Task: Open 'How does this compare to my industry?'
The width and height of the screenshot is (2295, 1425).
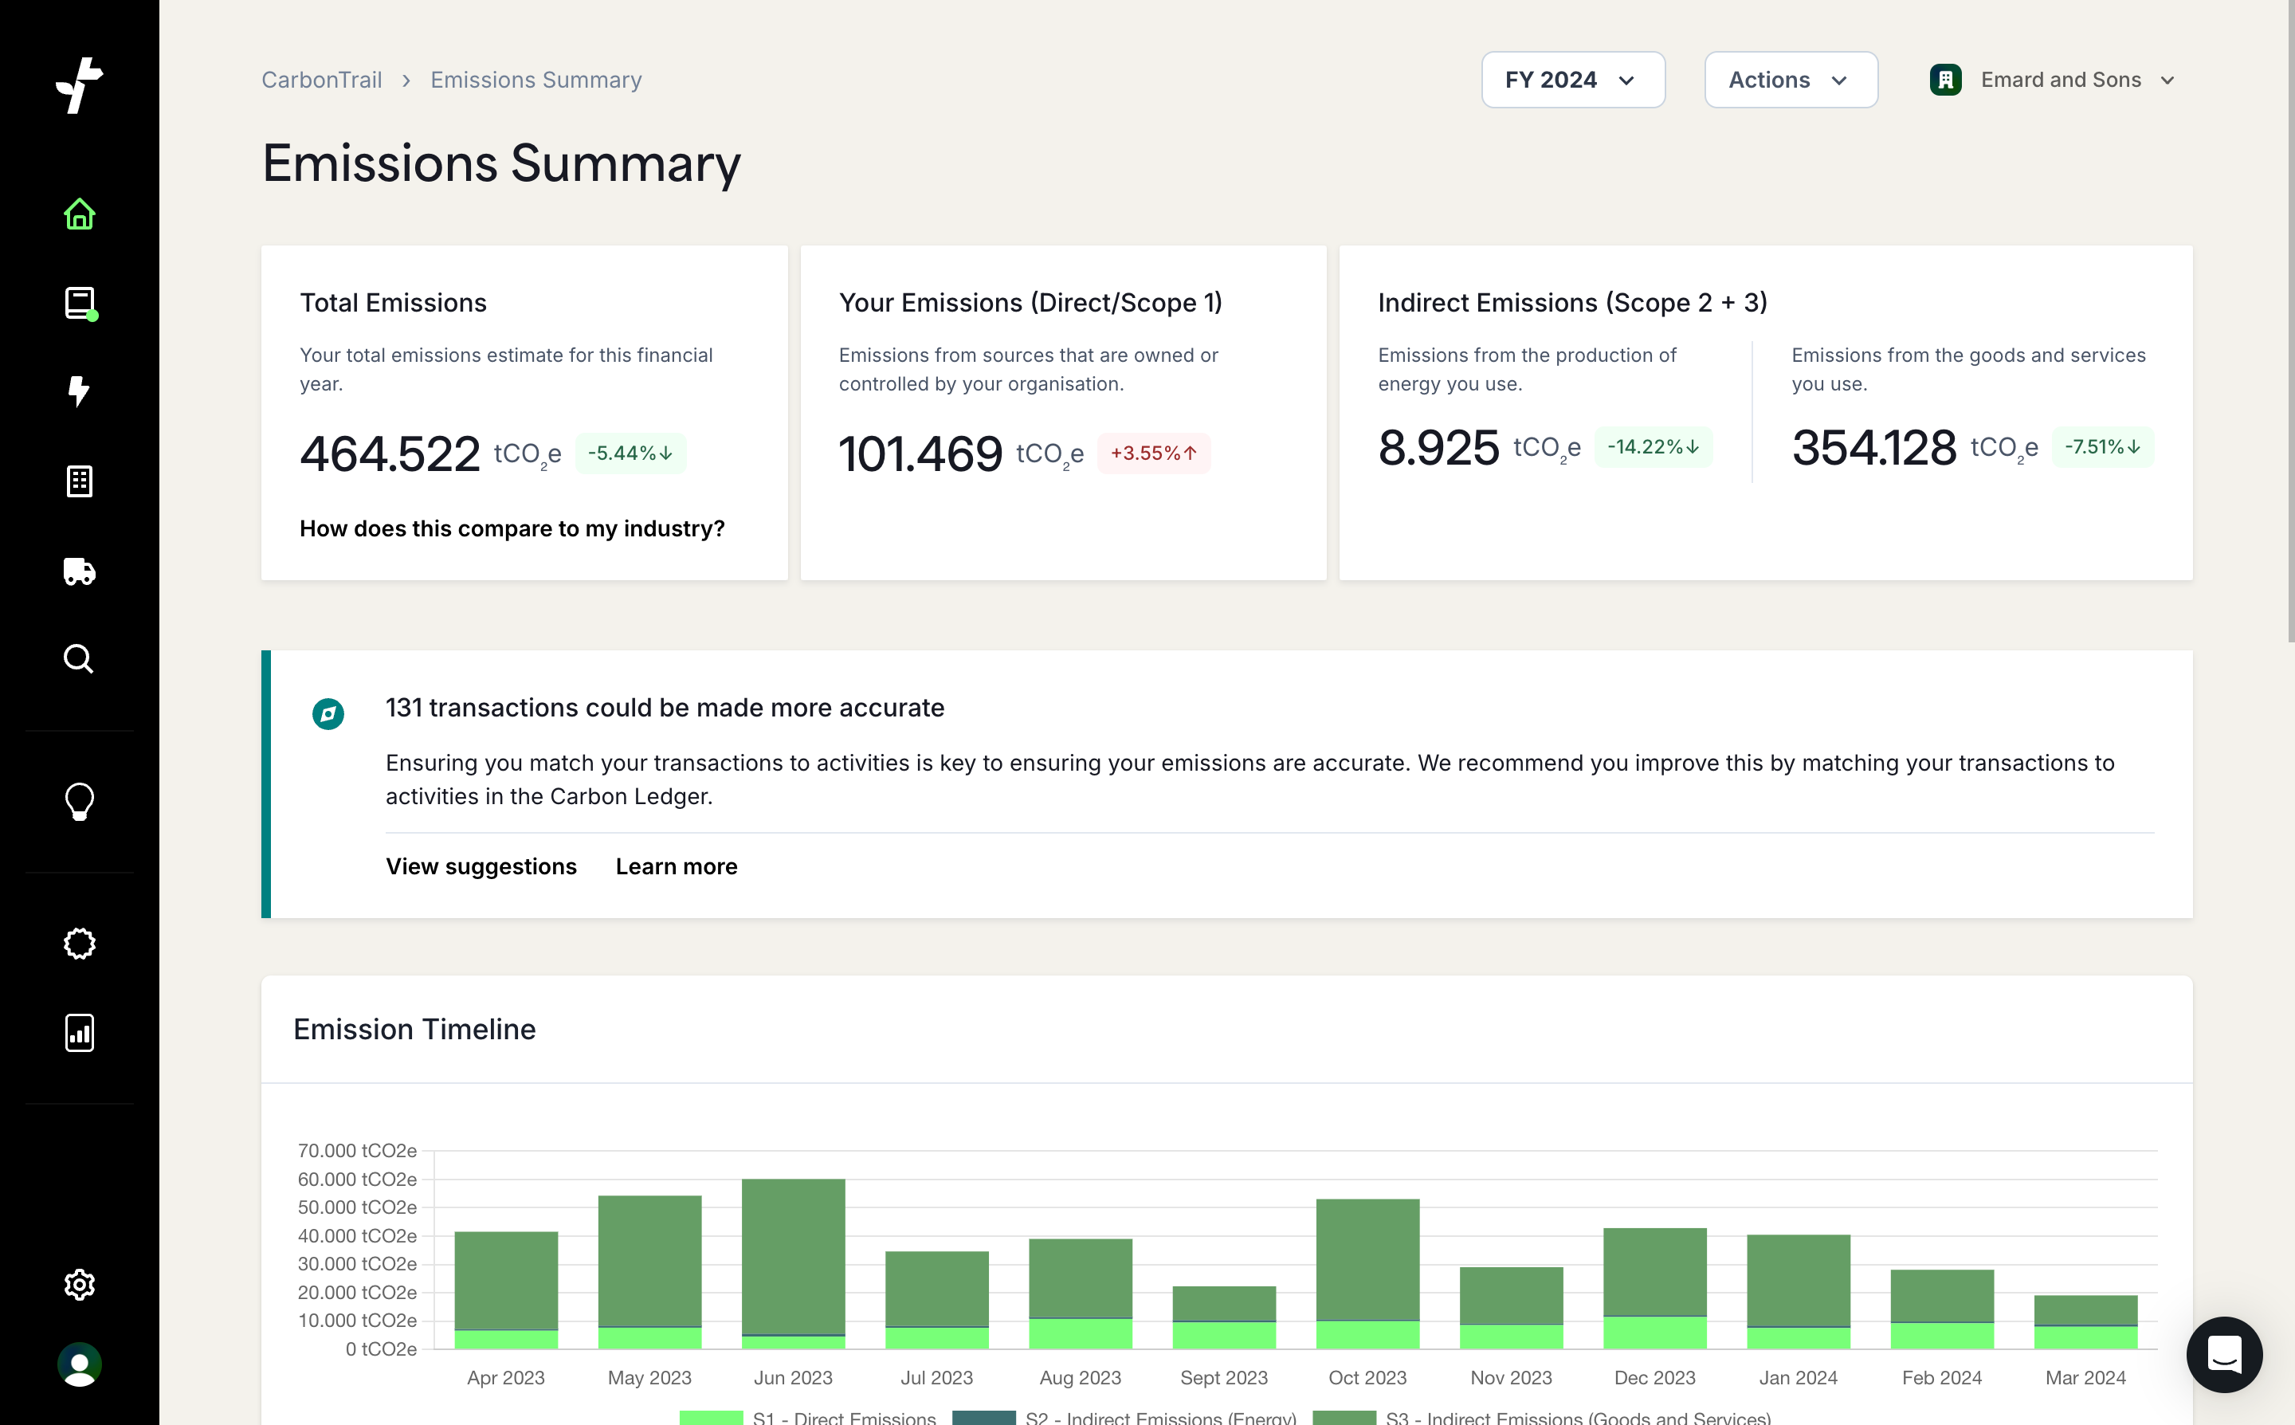Action: [x=512, y=528]
